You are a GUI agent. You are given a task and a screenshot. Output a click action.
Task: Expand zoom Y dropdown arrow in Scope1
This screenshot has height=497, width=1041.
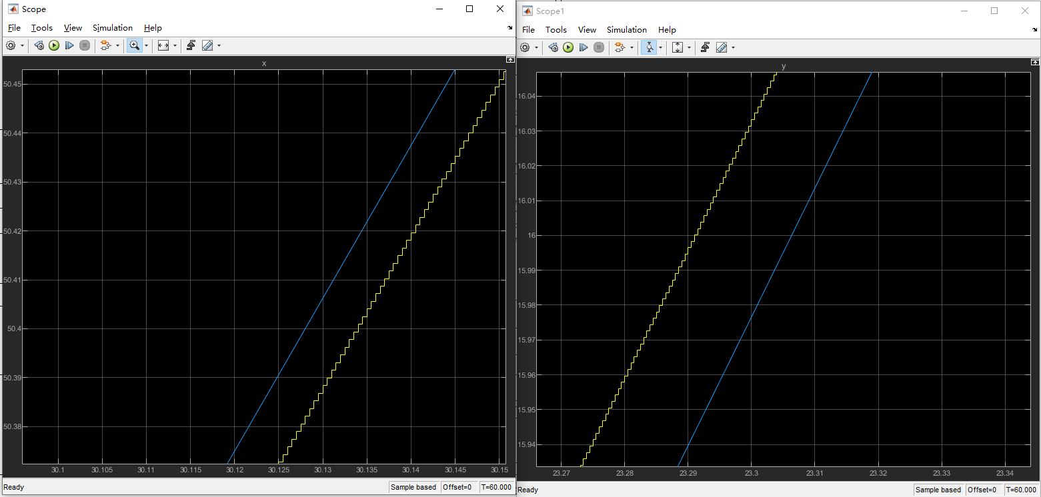coord(660,48)
